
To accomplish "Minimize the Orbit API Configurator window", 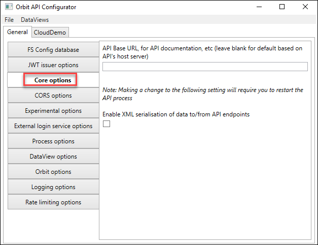I will point(259,7).
